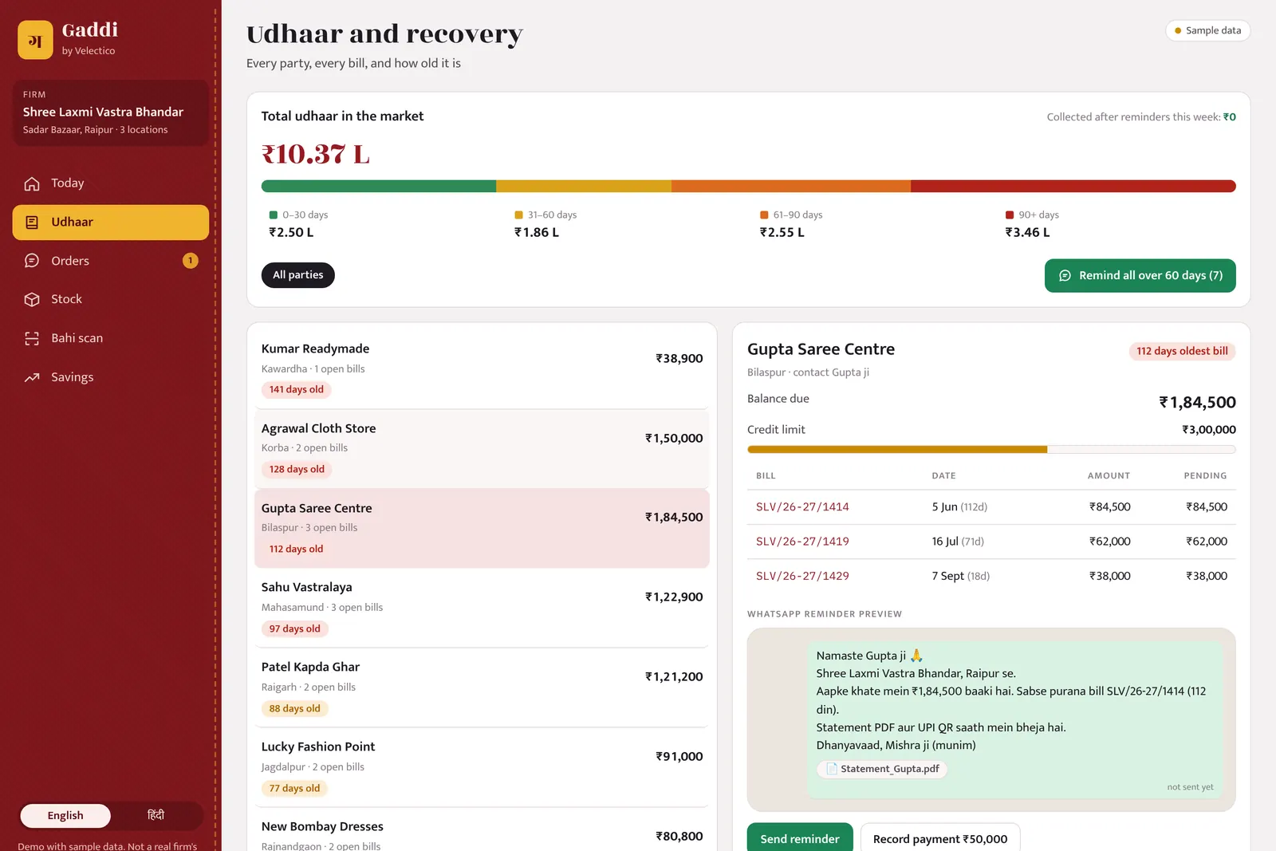Click the Stock box icon

click(x=32, y=299)
